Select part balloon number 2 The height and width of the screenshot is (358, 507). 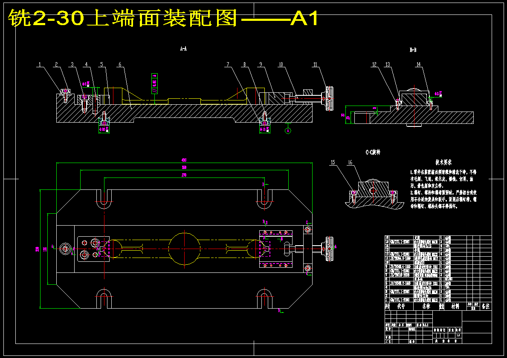pyautogui.click(x=57, y=65)
